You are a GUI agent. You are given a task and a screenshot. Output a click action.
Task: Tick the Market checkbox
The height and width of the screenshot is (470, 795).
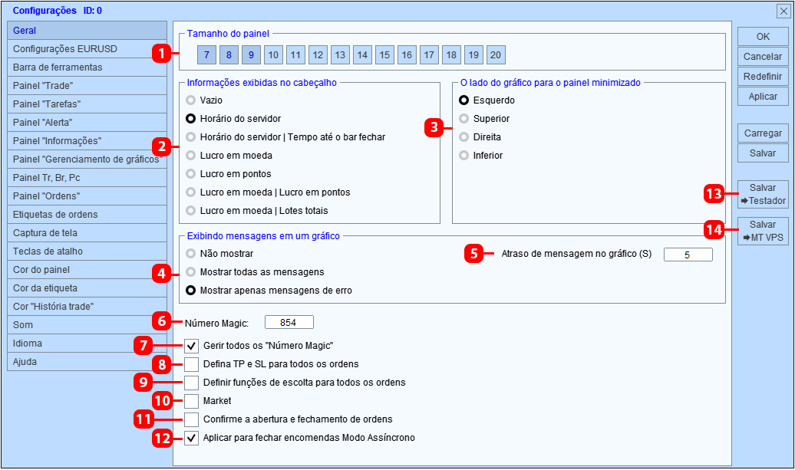[x=191, y=401]
